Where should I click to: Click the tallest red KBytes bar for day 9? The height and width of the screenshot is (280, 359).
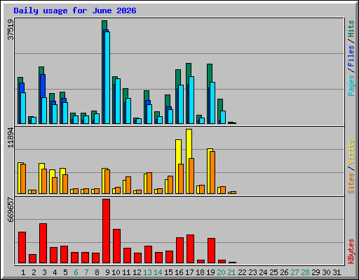tap(106, 231)
